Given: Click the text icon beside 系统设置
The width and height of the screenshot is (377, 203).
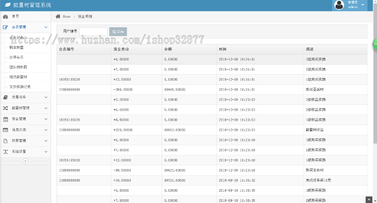Looking at the screenshot, I should pyautogui.click(x=5, y=152).
